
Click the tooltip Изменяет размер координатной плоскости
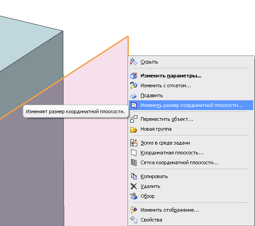pyautogui.click(x=76, y=111)
